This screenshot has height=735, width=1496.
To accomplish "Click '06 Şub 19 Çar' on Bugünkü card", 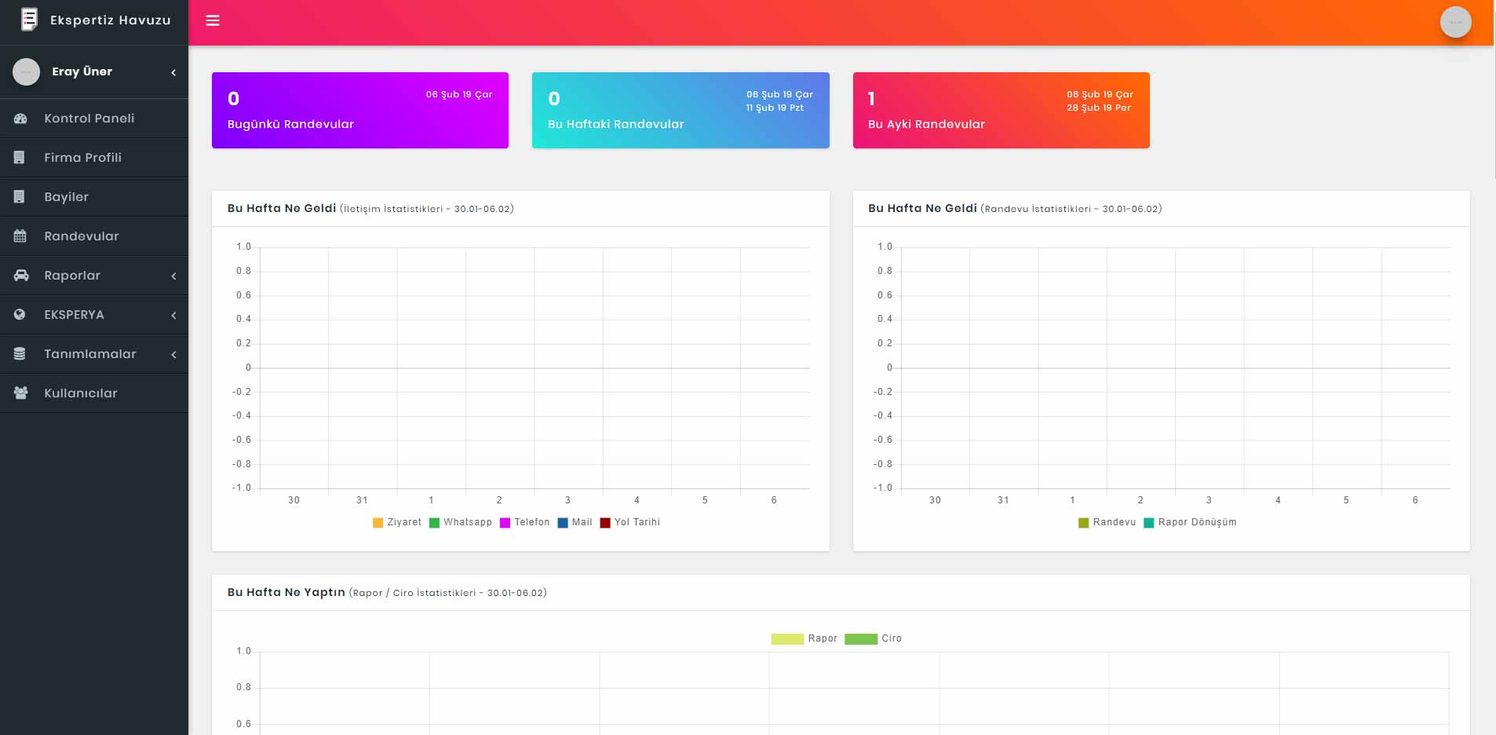I will tap(459, 95).
